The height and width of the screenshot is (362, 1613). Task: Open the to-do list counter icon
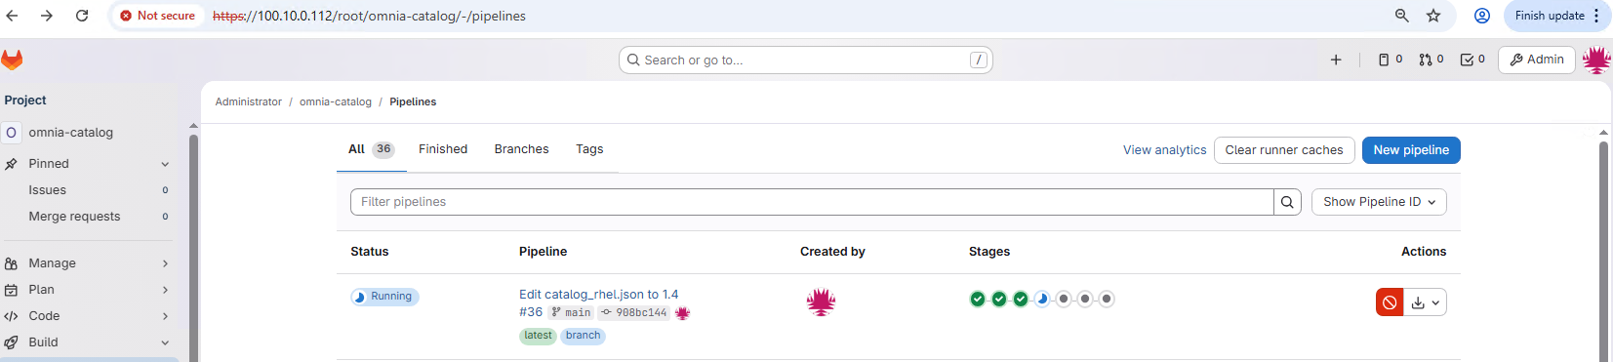(x=1472, y=60)
